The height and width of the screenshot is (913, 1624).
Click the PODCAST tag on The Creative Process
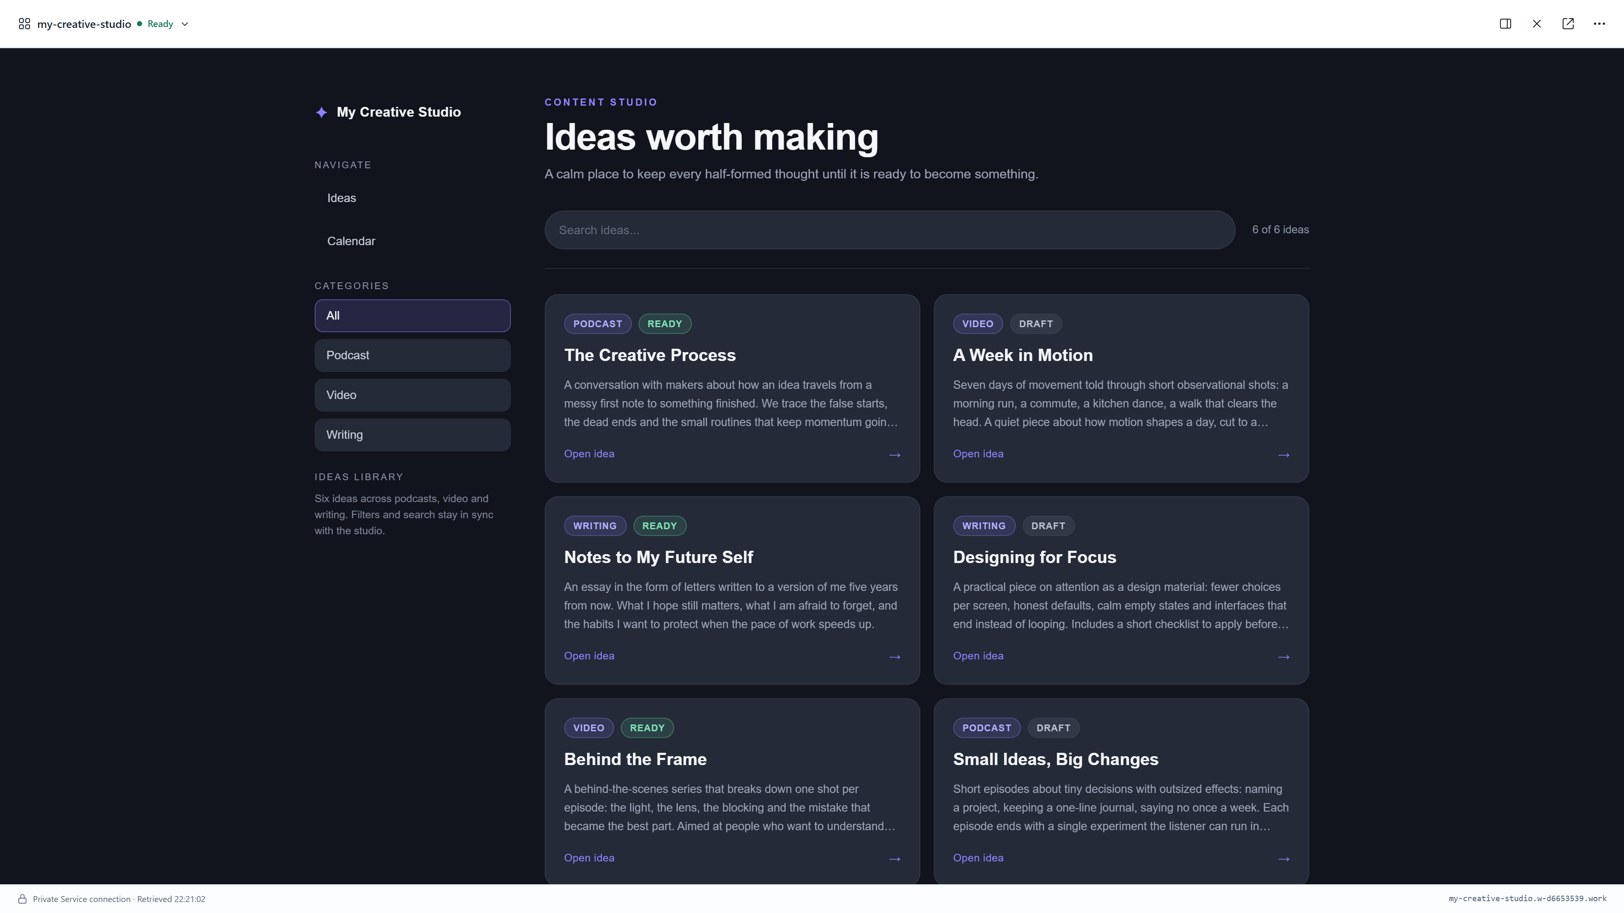[x=597, y=324]
